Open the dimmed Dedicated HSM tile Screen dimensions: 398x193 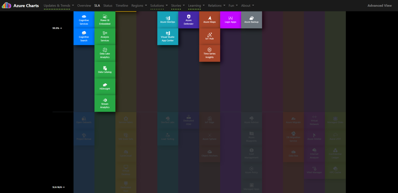point(188,120)
